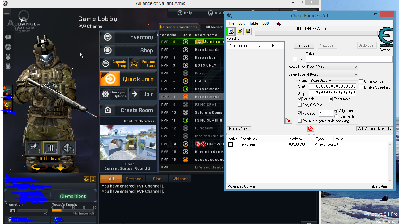The image size is (399, 224).
Task: Click the orange info 'i' icon above player info
Action: pos(93,179)
